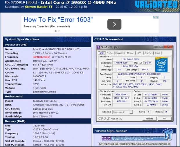Switch to the CPU tab in CPU-Z

click(x=102, y=53)
